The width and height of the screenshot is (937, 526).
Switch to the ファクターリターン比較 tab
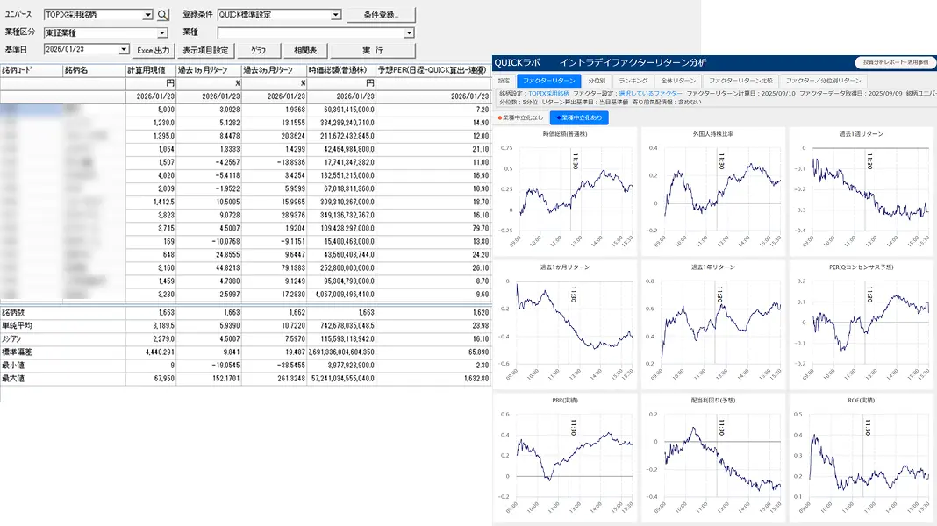pos(740,81)
